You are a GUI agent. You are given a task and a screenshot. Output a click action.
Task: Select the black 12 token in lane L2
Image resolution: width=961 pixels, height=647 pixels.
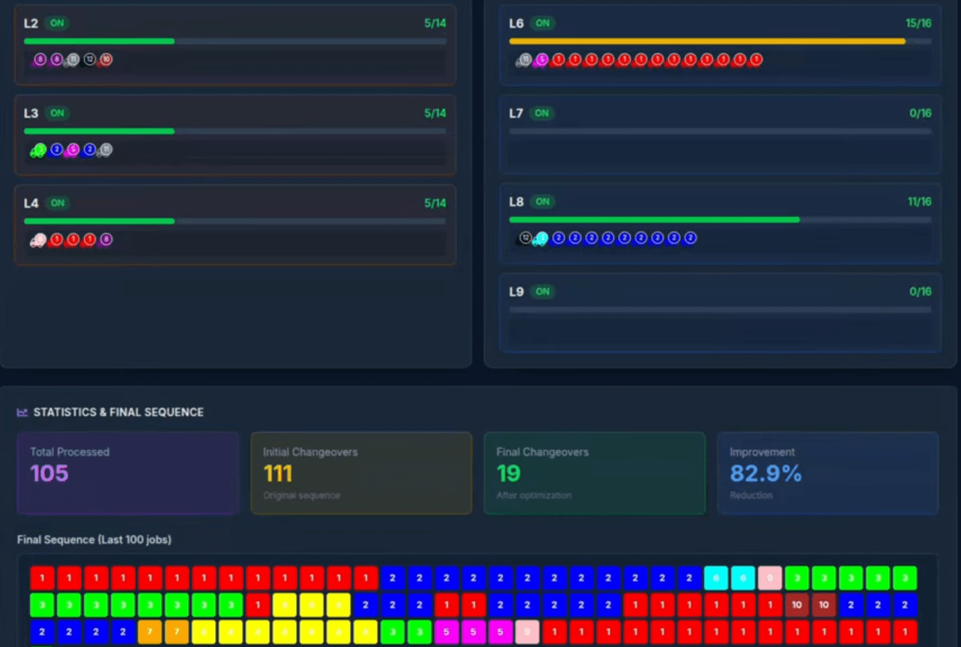pos(90,59)
